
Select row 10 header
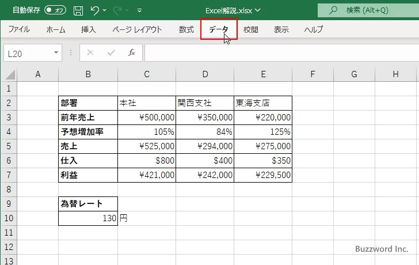click(9, 218)
